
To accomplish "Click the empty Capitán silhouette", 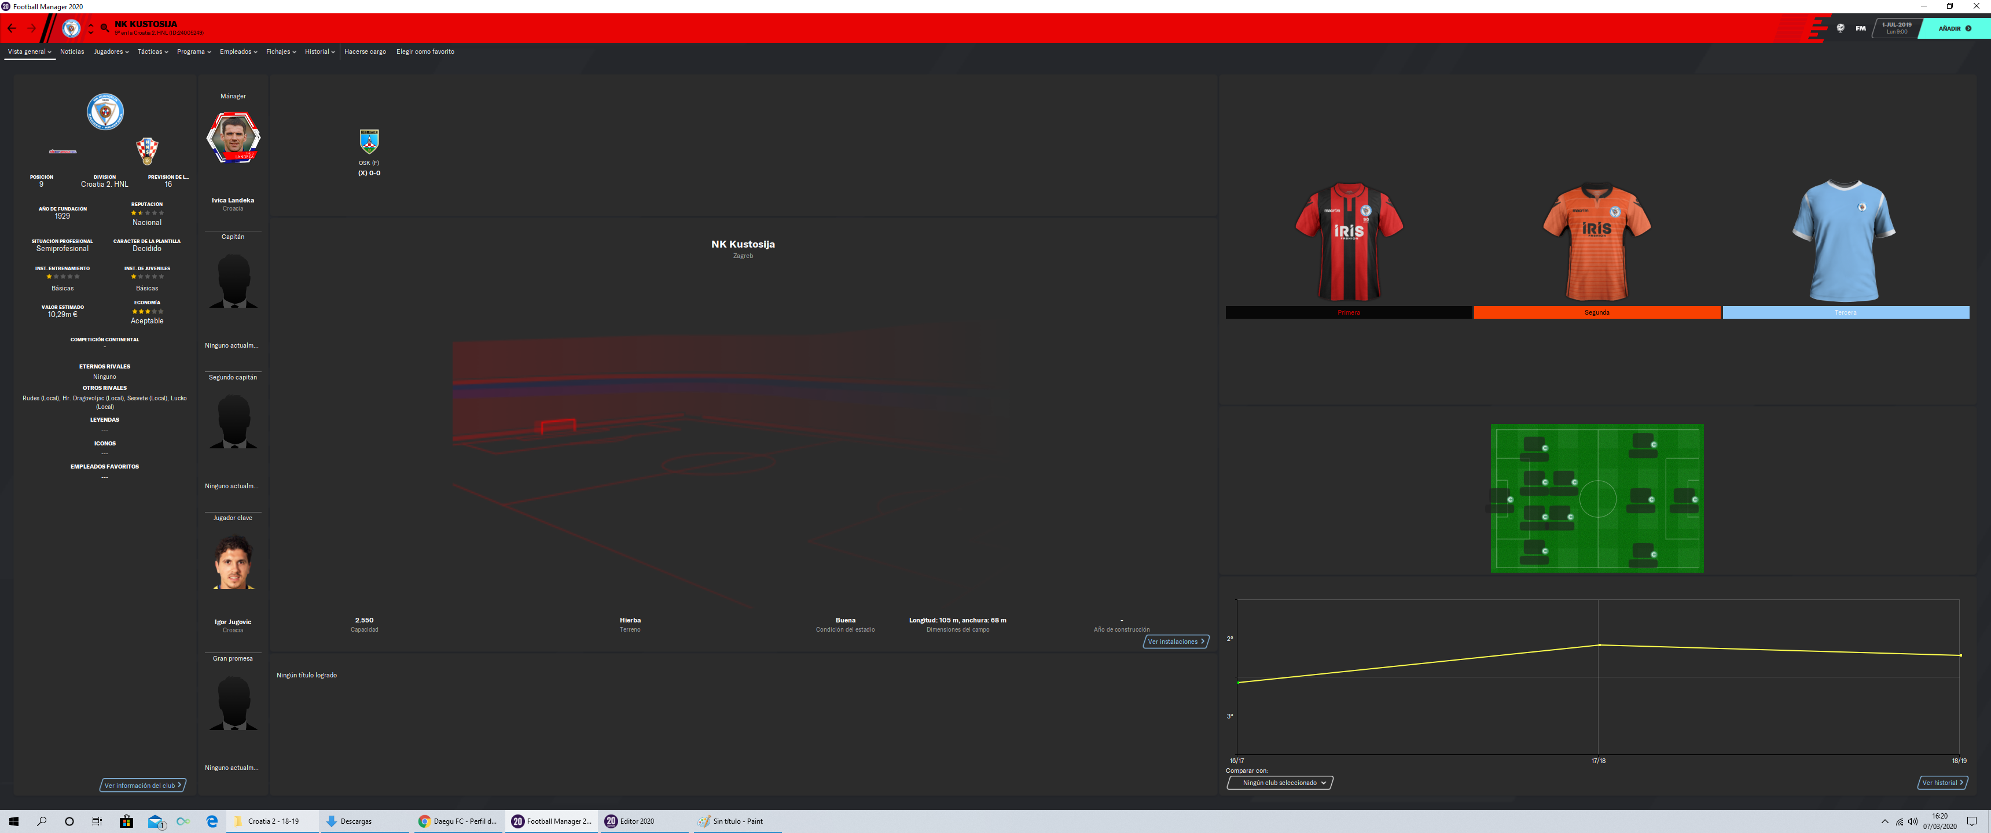I will (233, 281).
